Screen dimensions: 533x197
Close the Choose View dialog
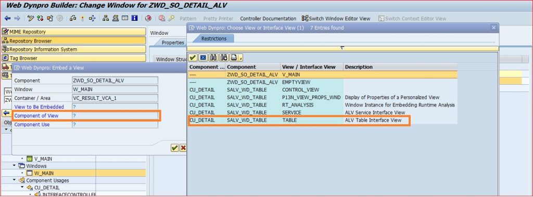tap(493, 28)
